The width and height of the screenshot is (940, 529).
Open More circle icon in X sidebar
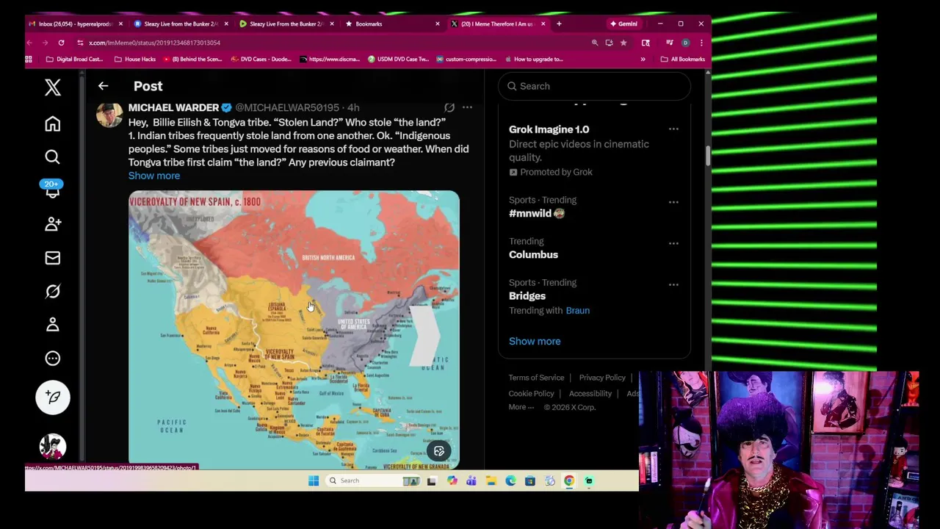(x=52, y=359)
